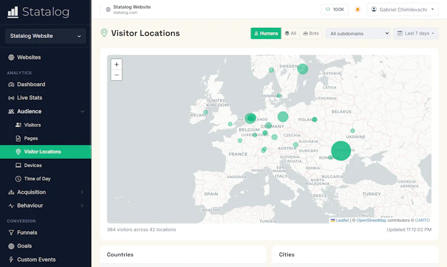
Task: Select the Visitor Locations sidebar item
Action: [46, 152]
